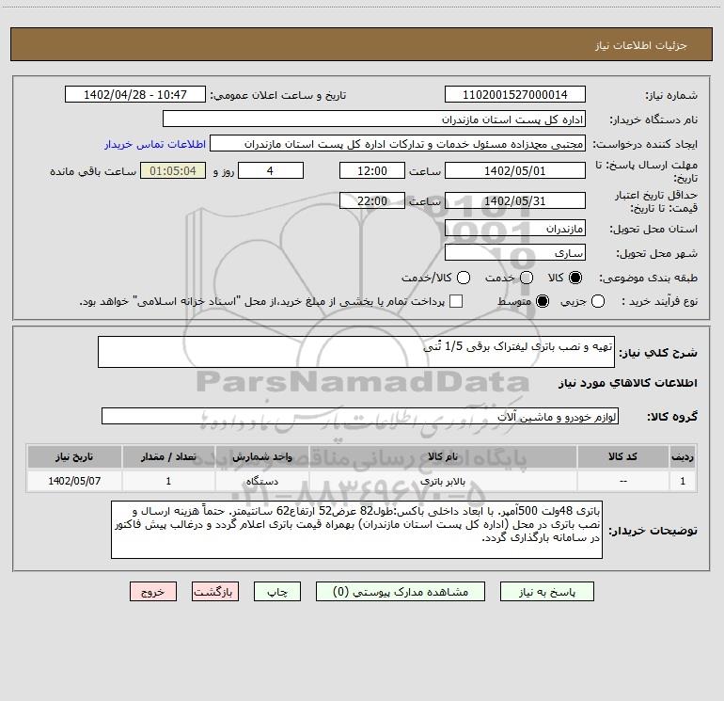Click the buyer name field اداره کل پست استان مازندران
Viewport: 724px width, 701px height.
coord(374,119)
